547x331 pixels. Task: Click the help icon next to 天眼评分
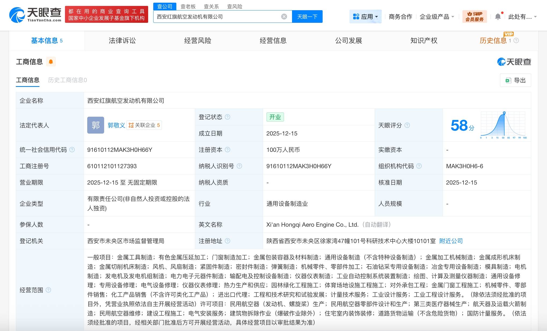coord(407,125)
